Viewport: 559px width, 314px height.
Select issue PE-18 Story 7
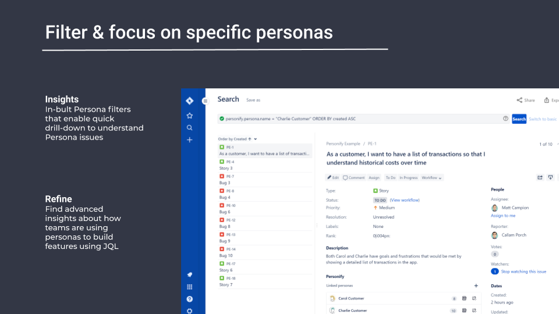click(266, 281)
